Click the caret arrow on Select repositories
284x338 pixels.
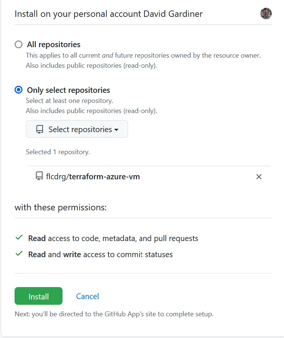click(x=116, y=130)
